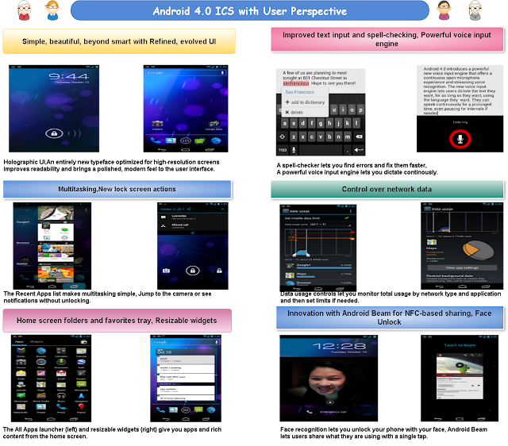Toggle the Set mobile data limit checkbox

(348, 218)
